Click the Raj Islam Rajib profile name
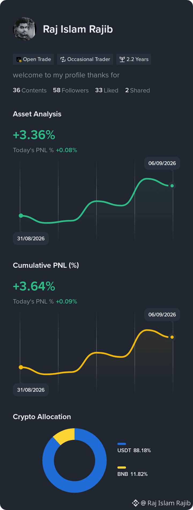 click(x=78, y=29)
